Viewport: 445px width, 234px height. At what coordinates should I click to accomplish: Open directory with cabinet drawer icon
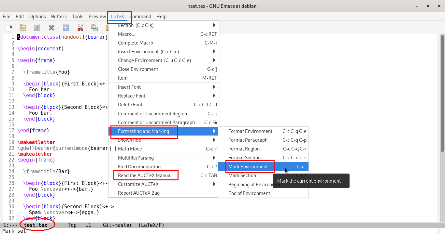tap(37, 28)
